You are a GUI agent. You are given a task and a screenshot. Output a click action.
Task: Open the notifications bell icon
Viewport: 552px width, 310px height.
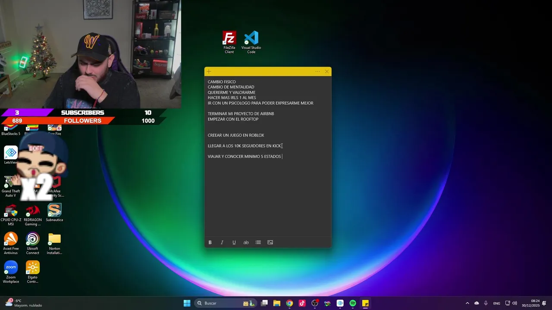point(544,303)
